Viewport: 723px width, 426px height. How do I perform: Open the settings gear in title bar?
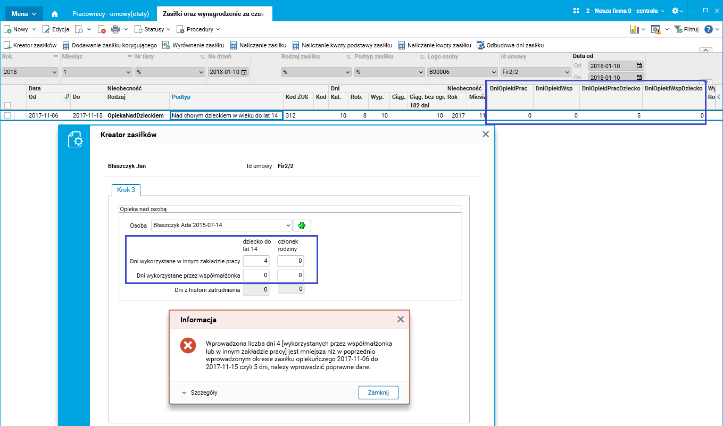coord(675,11)
